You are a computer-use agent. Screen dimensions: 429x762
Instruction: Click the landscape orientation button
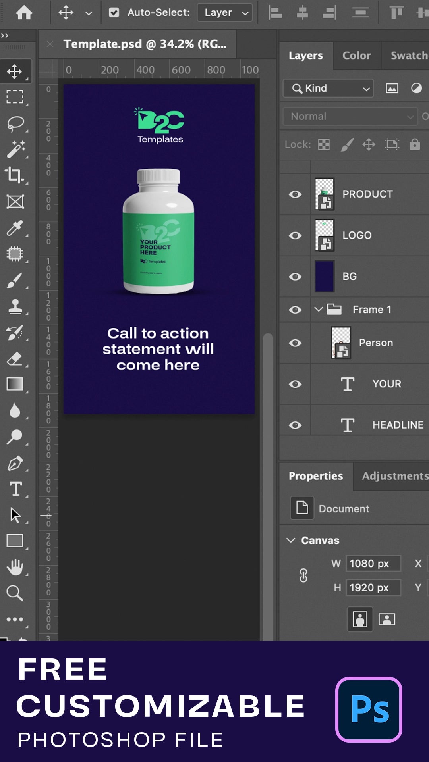click(x=386, y=619)
